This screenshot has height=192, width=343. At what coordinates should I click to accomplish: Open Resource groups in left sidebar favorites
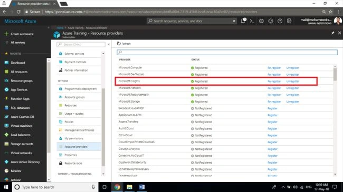22,80
